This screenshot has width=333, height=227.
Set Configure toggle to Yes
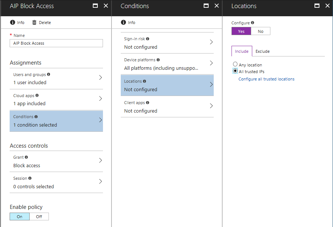click(x=241, y=31)
